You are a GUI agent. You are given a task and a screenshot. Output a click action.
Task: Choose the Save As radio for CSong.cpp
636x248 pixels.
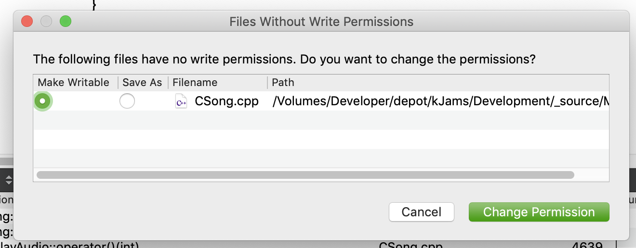coord(127,101)
